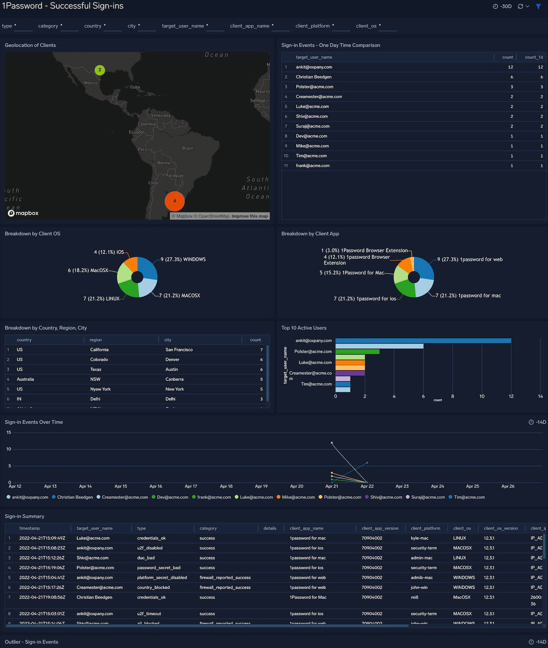548x648 pixels.
Task: Click the Sign-in Summary horizontal scrollbar
Action: click(207, 626)
